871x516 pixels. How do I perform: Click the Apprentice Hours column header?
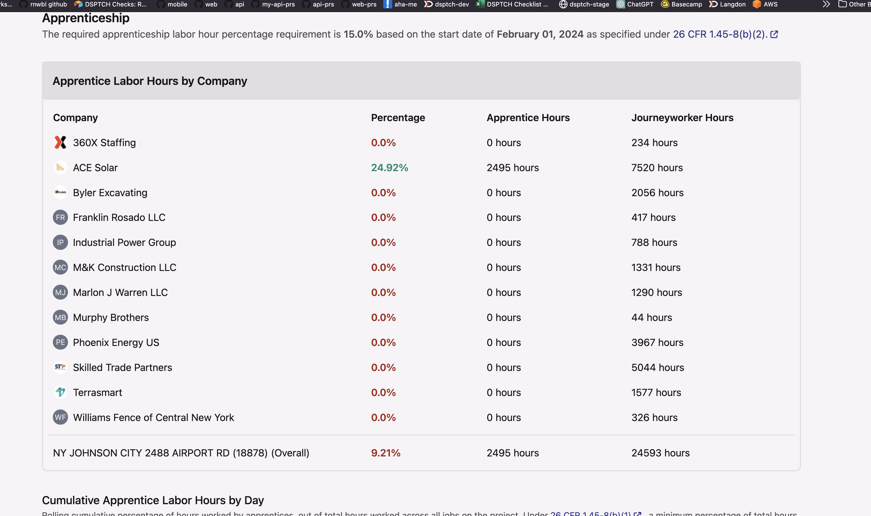(528, 118)
